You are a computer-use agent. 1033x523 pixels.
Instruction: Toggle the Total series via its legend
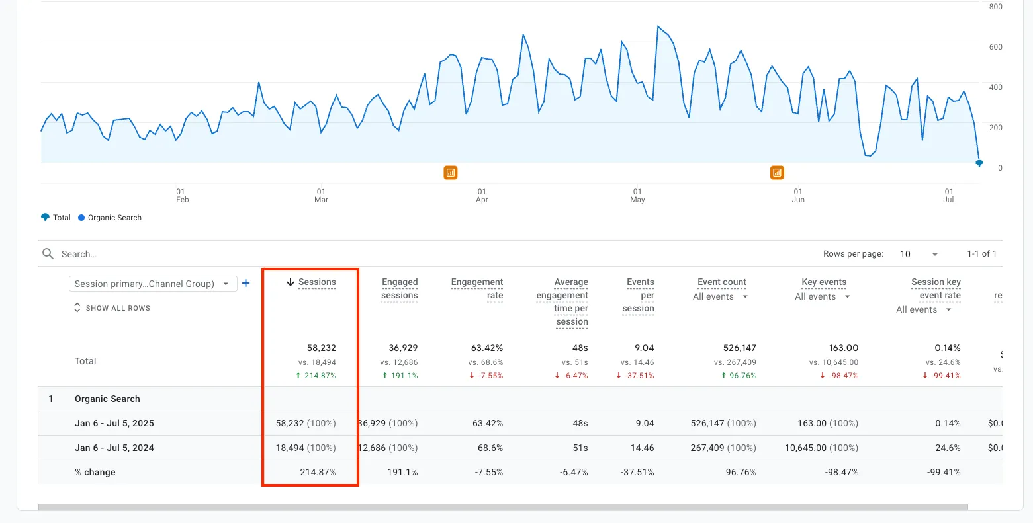(59, 217)
